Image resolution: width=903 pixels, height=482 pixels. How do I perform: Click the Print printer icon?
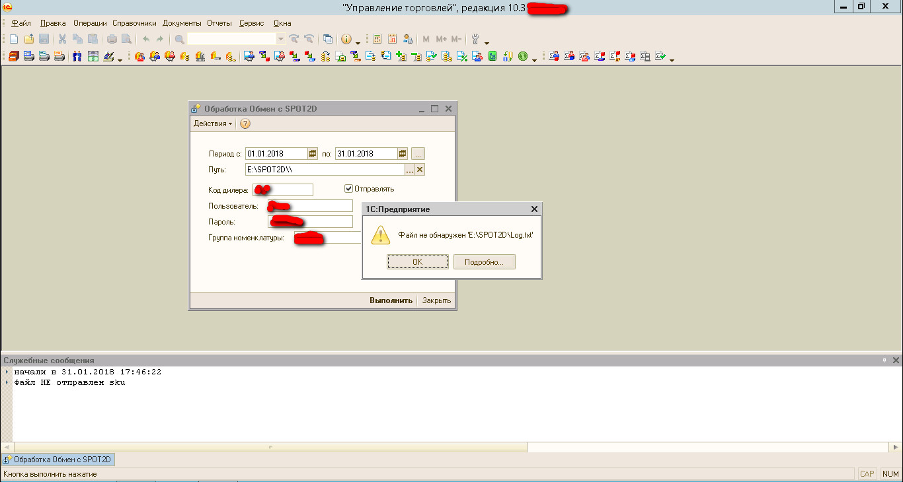click(x=112, y=39)
